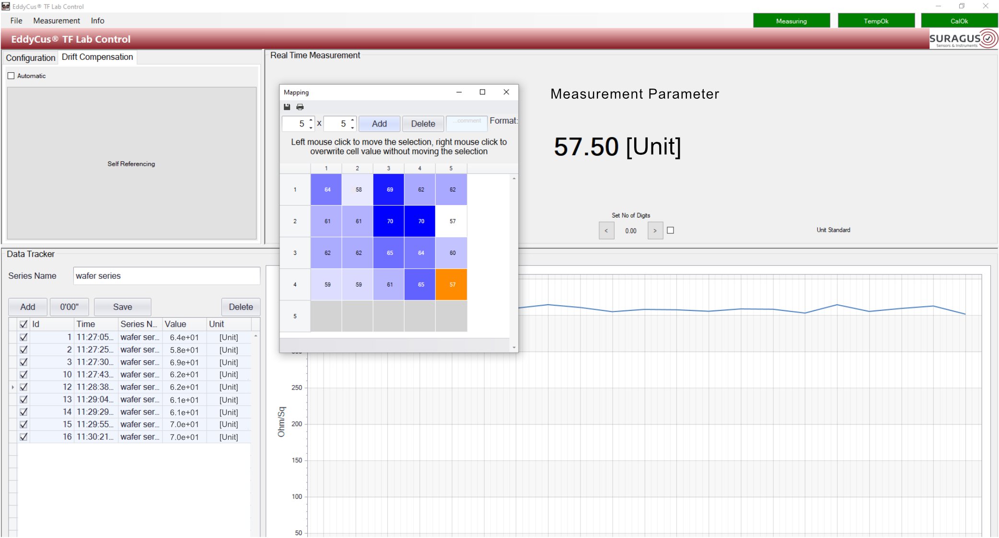Select the Configuration tab
Screen dimensions: 999x538
(30, 57)
